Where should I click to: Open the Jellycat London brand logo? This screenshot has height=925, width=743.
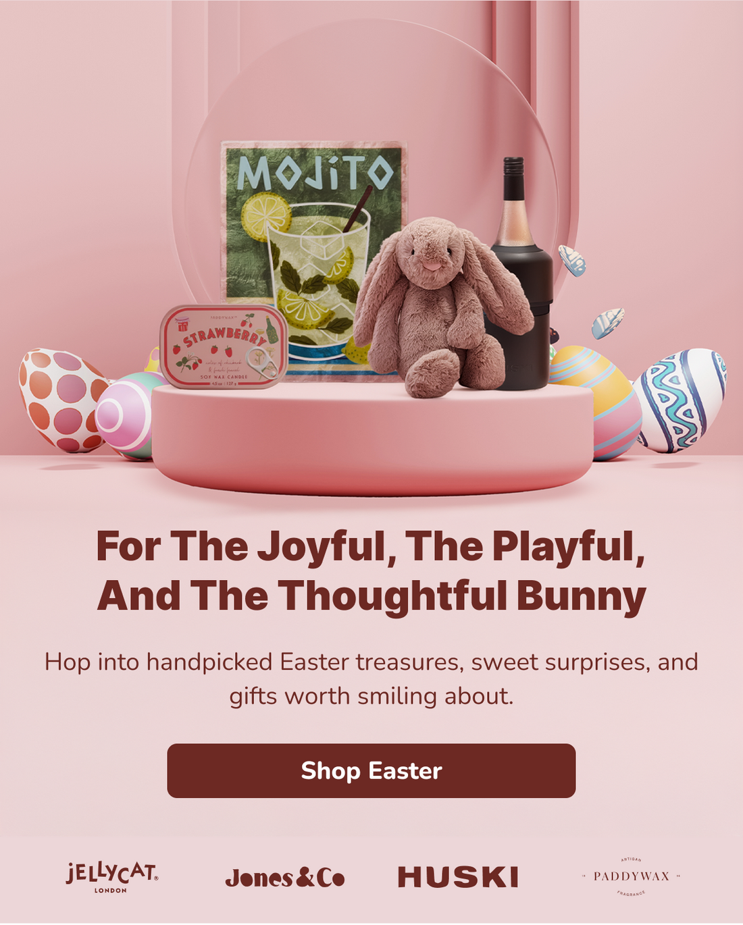(112, 877)
